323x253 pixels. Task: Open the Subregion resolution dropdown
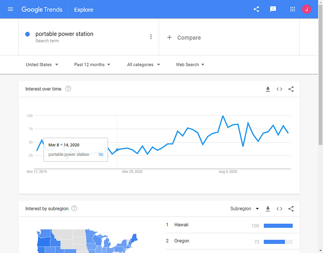point(245,209)
